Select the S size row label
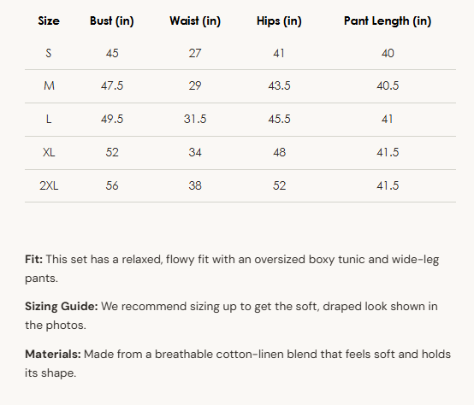Viewport: 474px width, 405px height. 49,54
